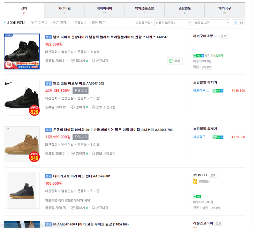Viewport: 257px width, 228px height.
Task: Click the 카드사별 최대 8개월 무이자 혜택 text
Action: (x=68, y=200)
